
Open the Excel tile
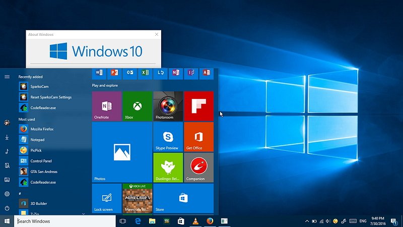[145, 74]
